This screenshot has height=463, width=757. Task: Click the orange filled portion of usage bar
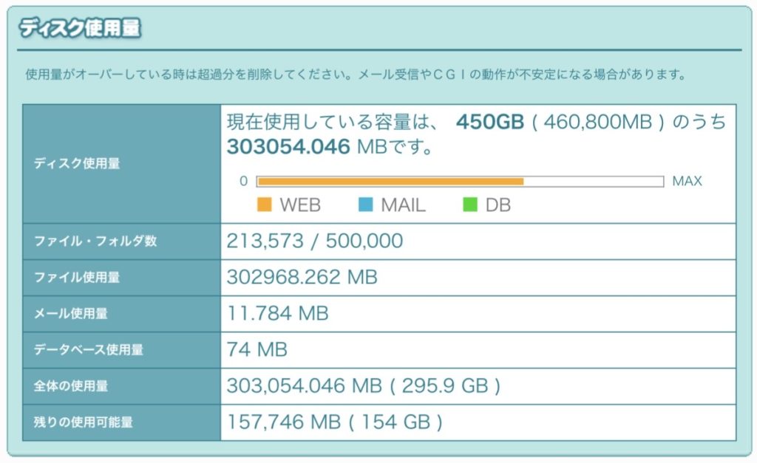point(390,182)
